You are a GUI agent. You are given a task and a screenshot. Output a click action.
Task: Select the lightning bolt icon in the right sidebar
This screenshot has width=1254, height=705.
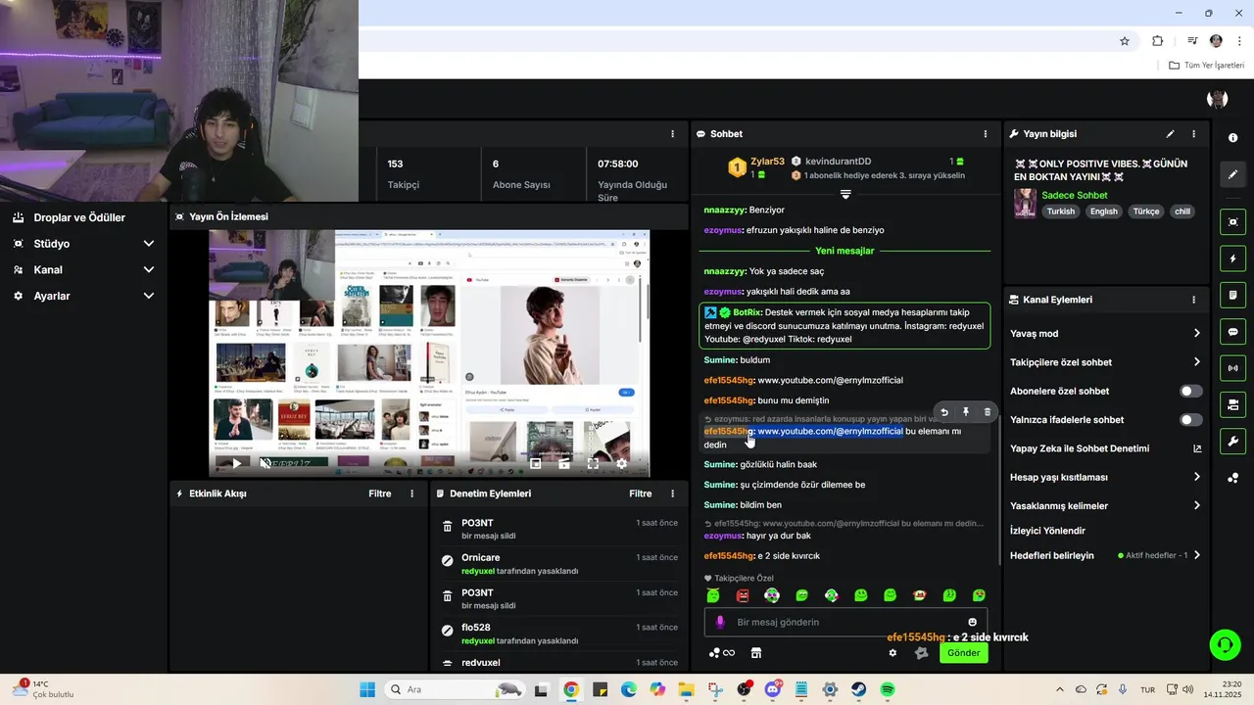pyautogui.click(x=1232, y=259)
